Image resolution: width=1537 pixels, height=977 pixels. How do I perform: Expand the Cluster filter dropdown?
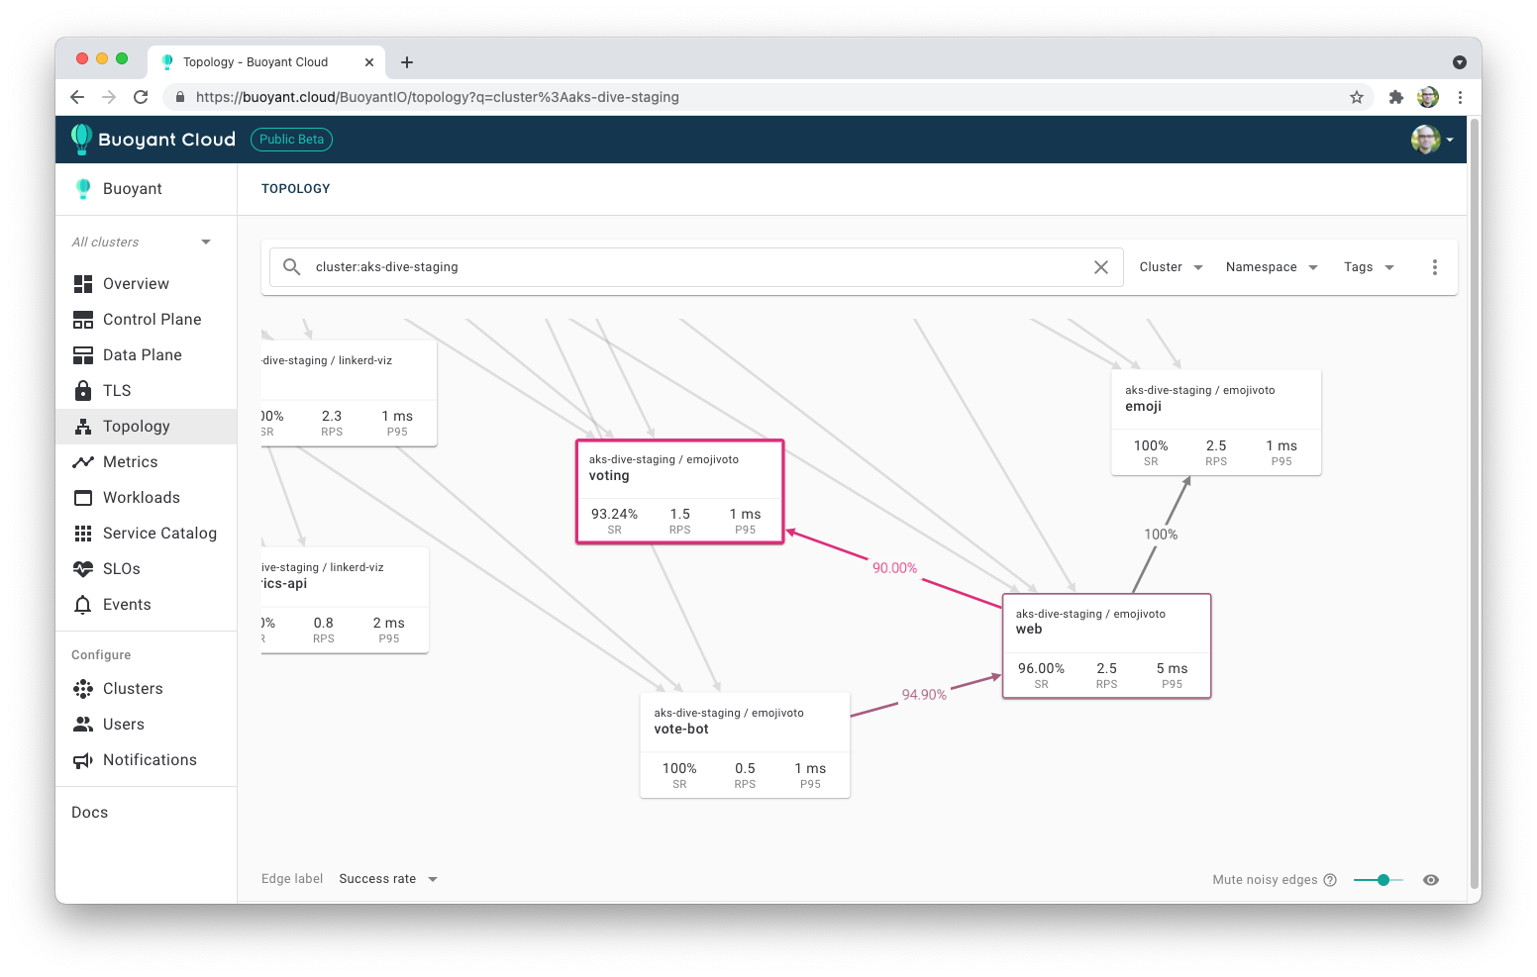1171,267
